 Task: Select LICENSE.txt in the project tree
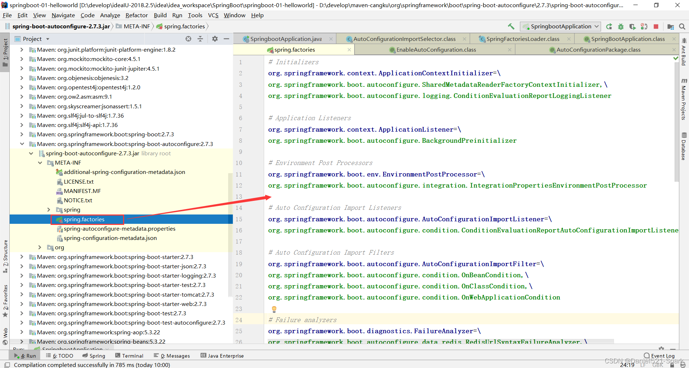(79, 182)
